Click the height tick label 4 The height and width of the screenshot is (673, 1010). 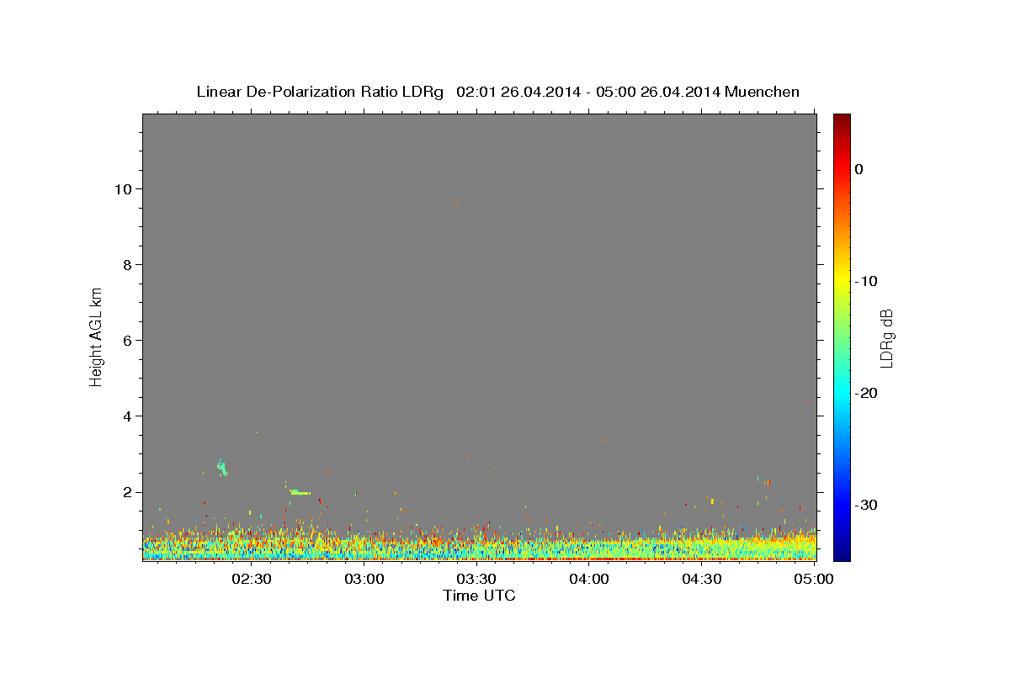(x=126, y=416)
